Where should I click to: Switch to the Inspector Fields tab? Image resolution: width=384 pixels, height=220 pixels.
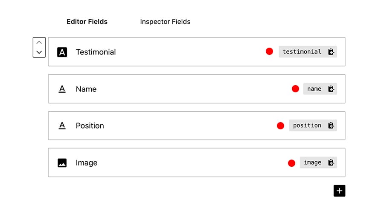point(165,22)
